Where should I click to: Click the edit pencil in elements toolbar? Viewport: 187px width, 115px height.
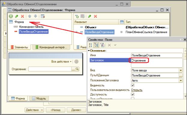tap(17, 16)
